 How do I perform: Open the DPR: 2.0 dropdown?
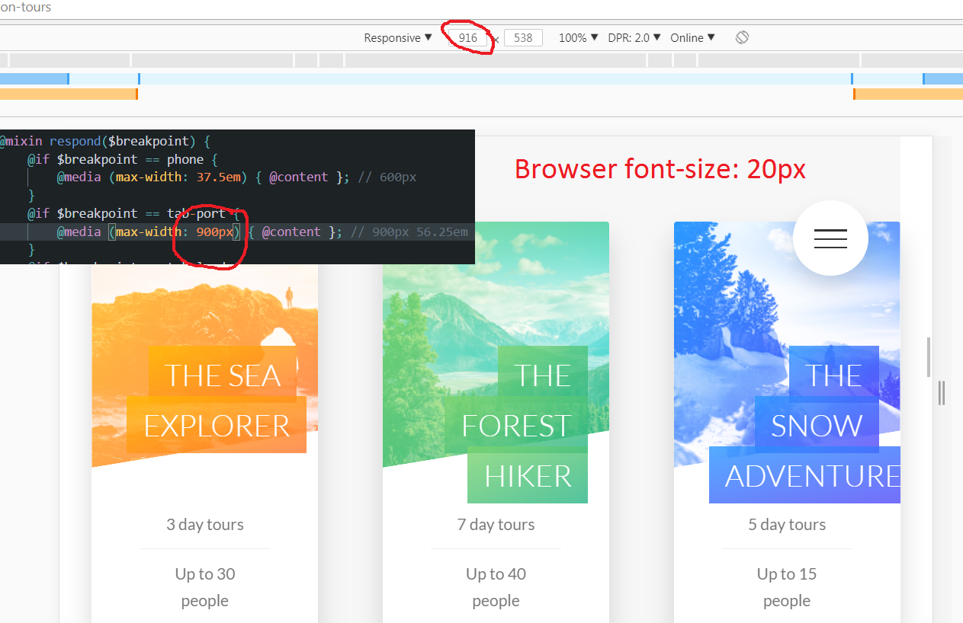click(634, 37)
